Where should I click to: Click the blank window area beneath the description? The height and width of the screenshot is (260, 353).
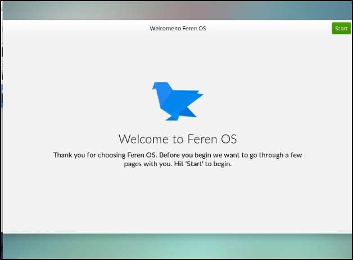click(176, 200)
